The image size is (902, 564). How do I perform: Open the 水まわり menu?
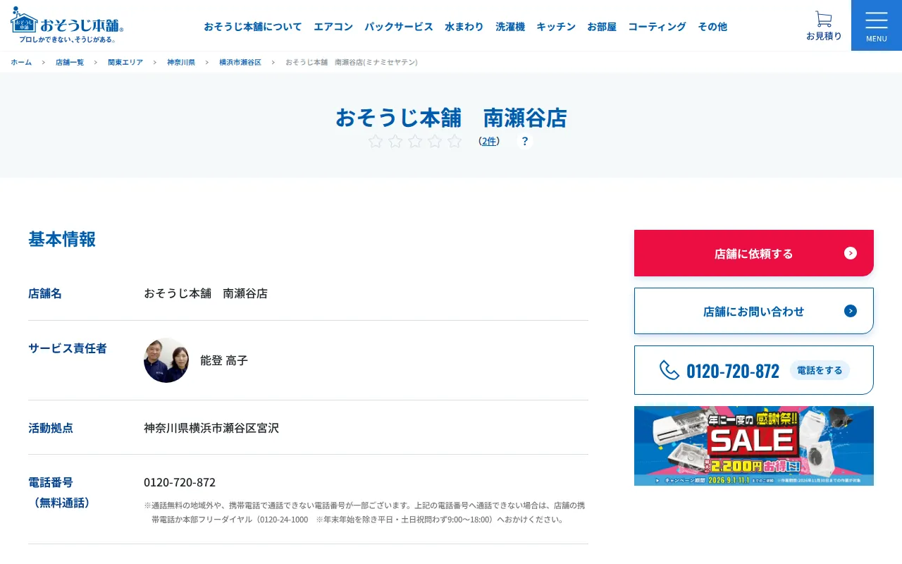[x=464, y=26]
